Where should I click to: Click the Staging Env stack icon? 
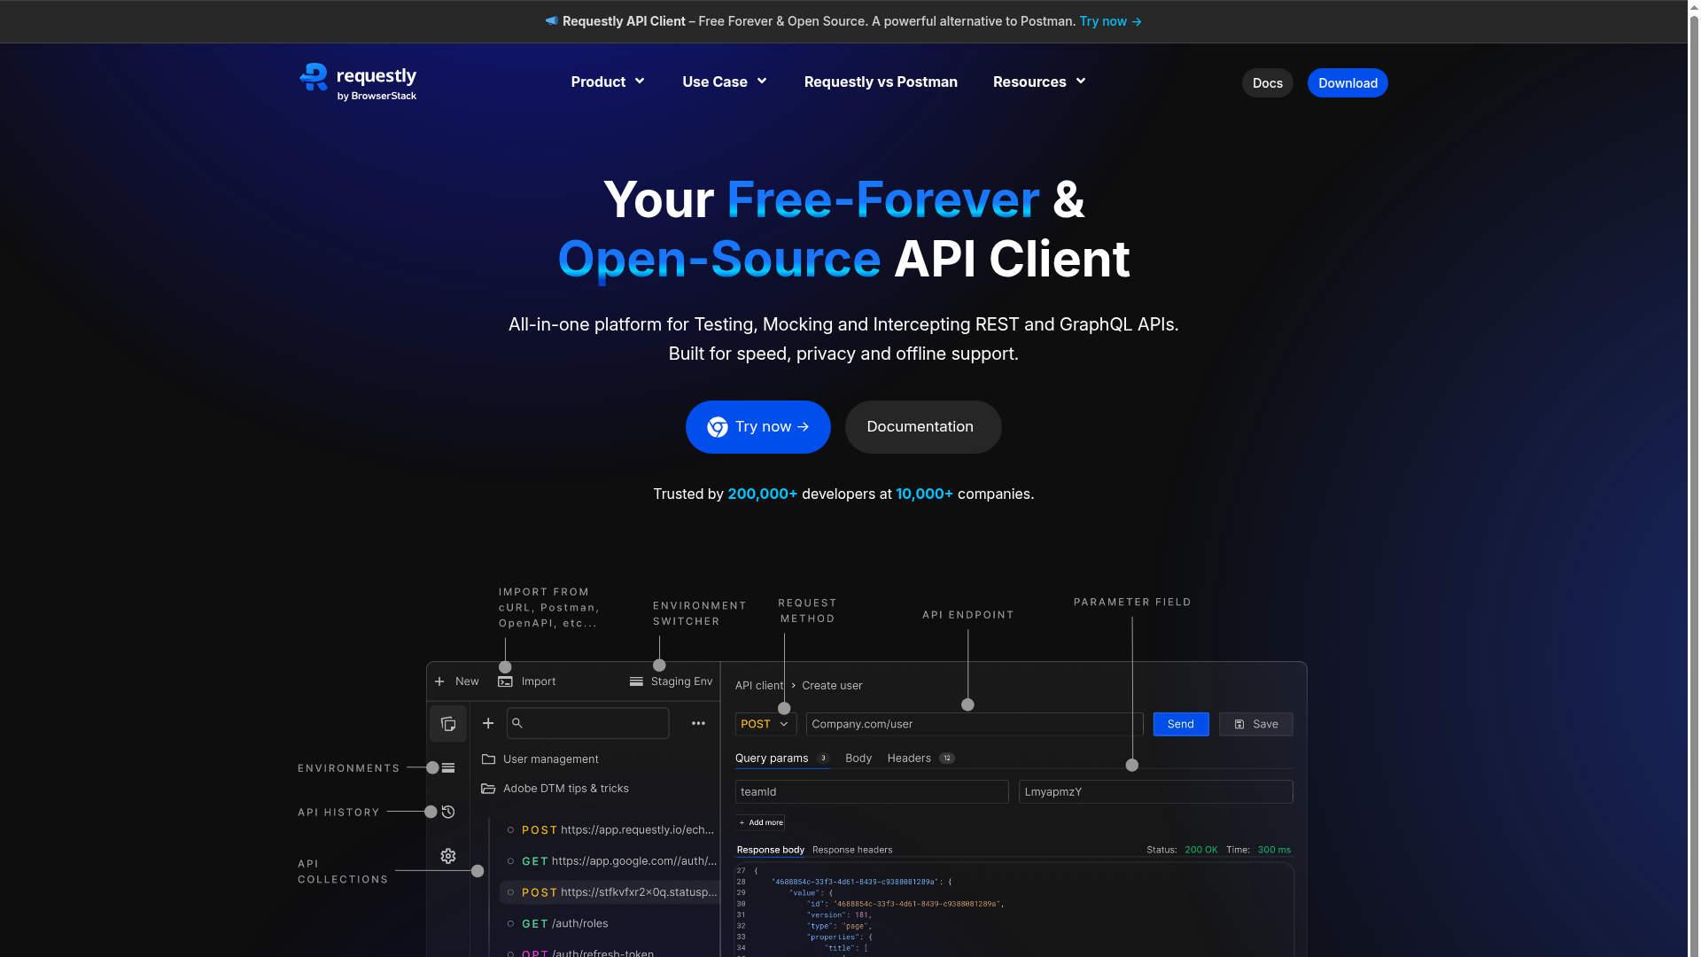click(x=636, y=681)
